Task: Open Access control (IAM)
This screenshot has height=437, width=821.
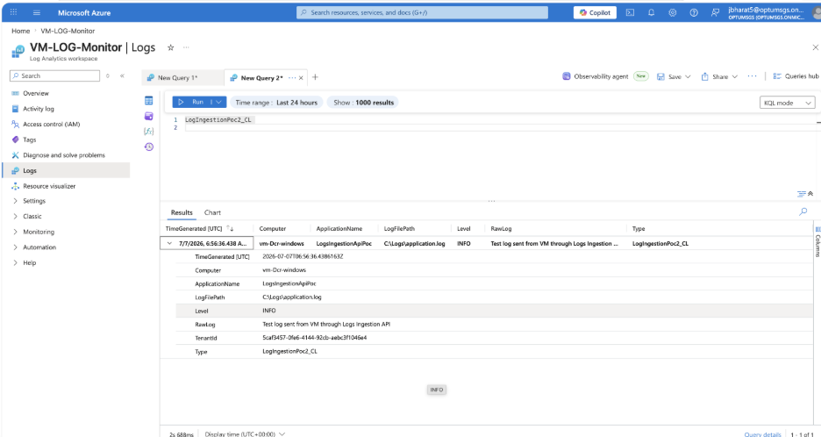Action: (51, 125)
